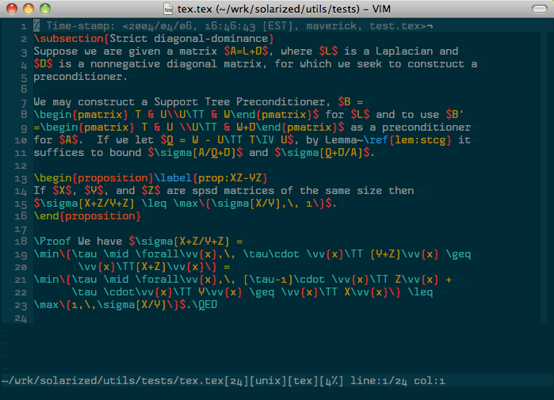Click the red close window button
Screen dimensions: 554x400
[12, 9]
